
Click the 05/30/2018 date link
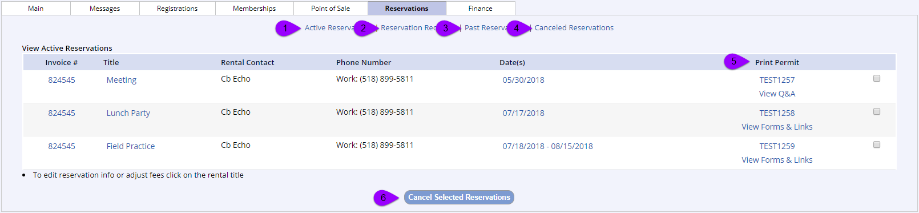[523, 80]
